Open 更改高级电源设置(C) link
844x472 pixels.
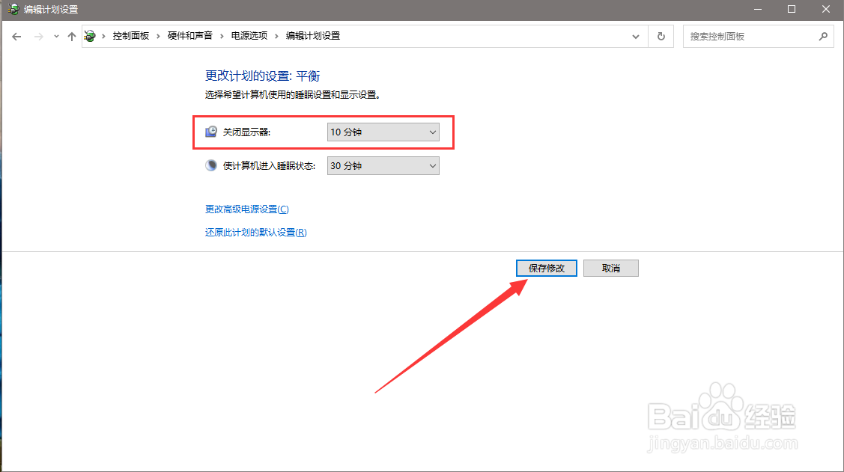[247, 209]
